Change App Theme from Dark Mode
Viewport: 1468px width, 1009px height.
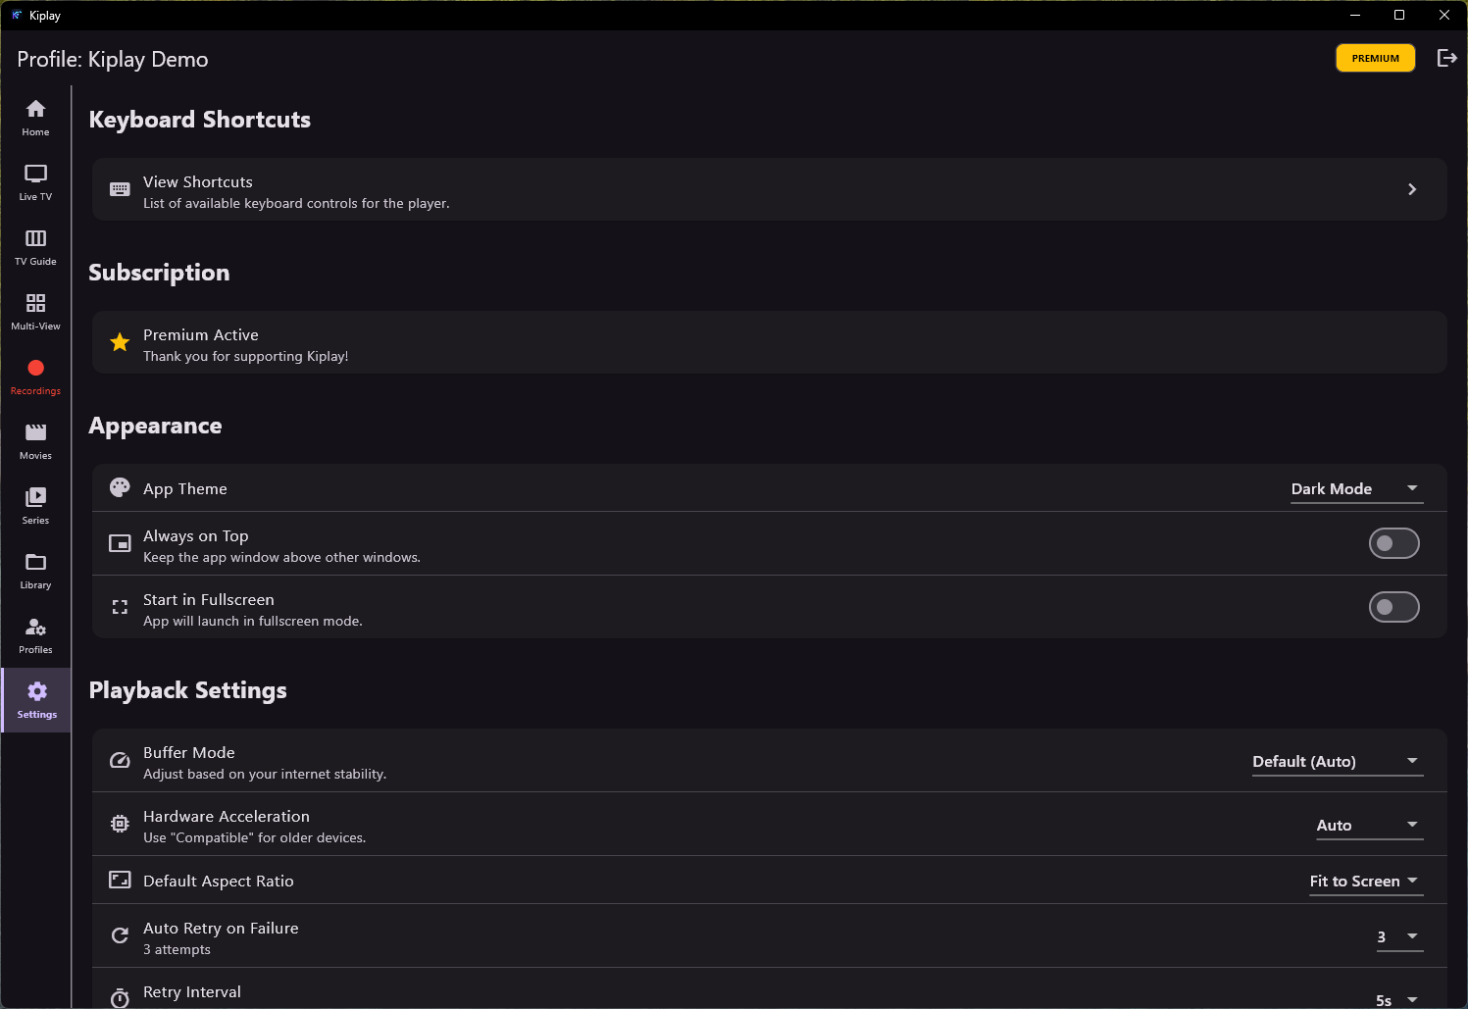[1356, 487]
